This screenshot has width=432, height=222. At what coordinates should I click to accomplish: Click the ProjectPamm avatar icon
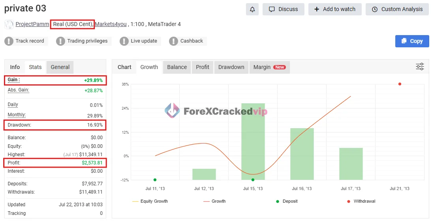coord(9,24)
